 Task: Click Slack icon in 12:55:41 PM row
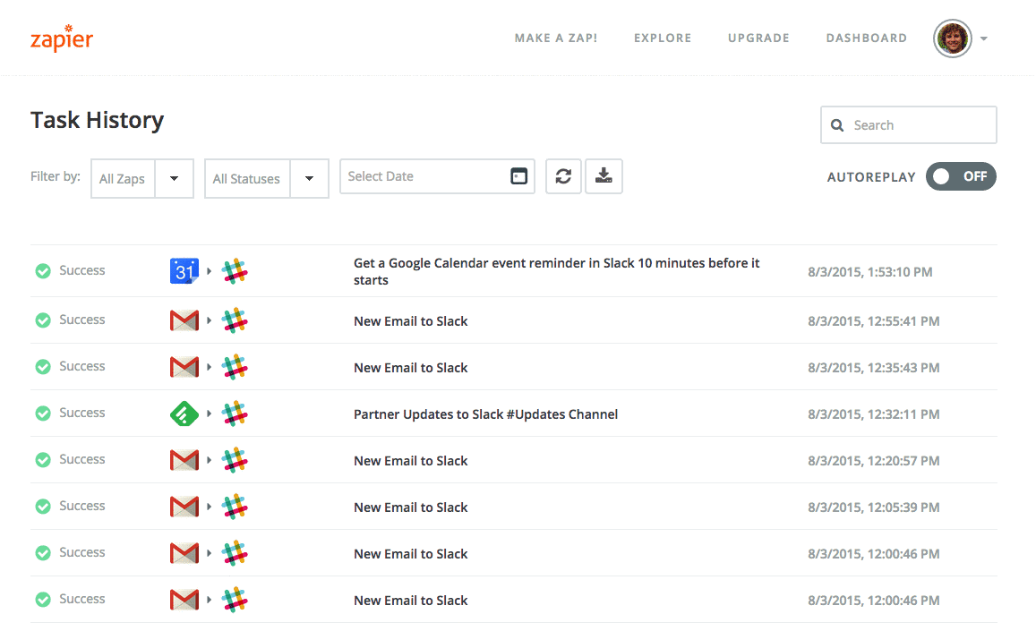pos(235,320)
